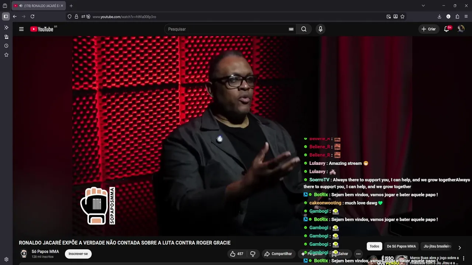This screenshot has width=472, height=265.
Task: Open browser application menu
Action: tap(466, 17)
